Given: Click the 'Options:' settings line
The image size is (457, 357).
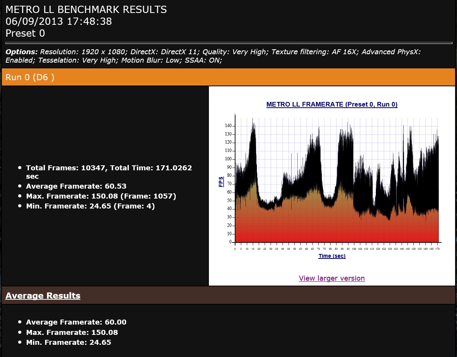Looking at the screenshot, I should 213,56.
